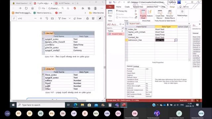
Task: Click Delete Rows icon in Tools group
Action: (136, 14)
